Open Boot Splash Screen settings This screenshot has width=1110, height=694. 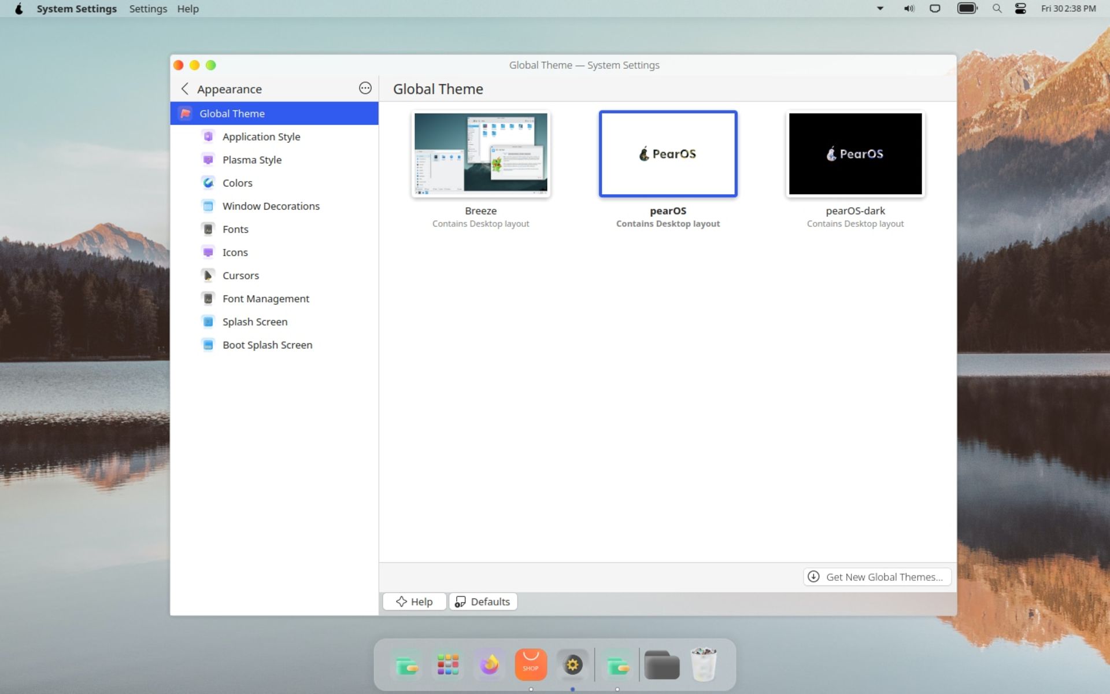tap(274, 345)
